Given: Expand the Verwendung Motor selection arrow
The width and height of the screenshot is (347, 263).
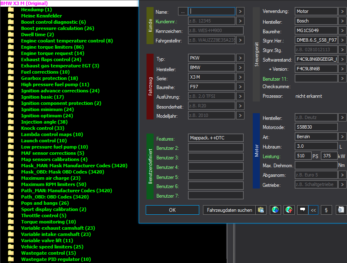Looking at the screenshot, I should (x=342, y=12).
